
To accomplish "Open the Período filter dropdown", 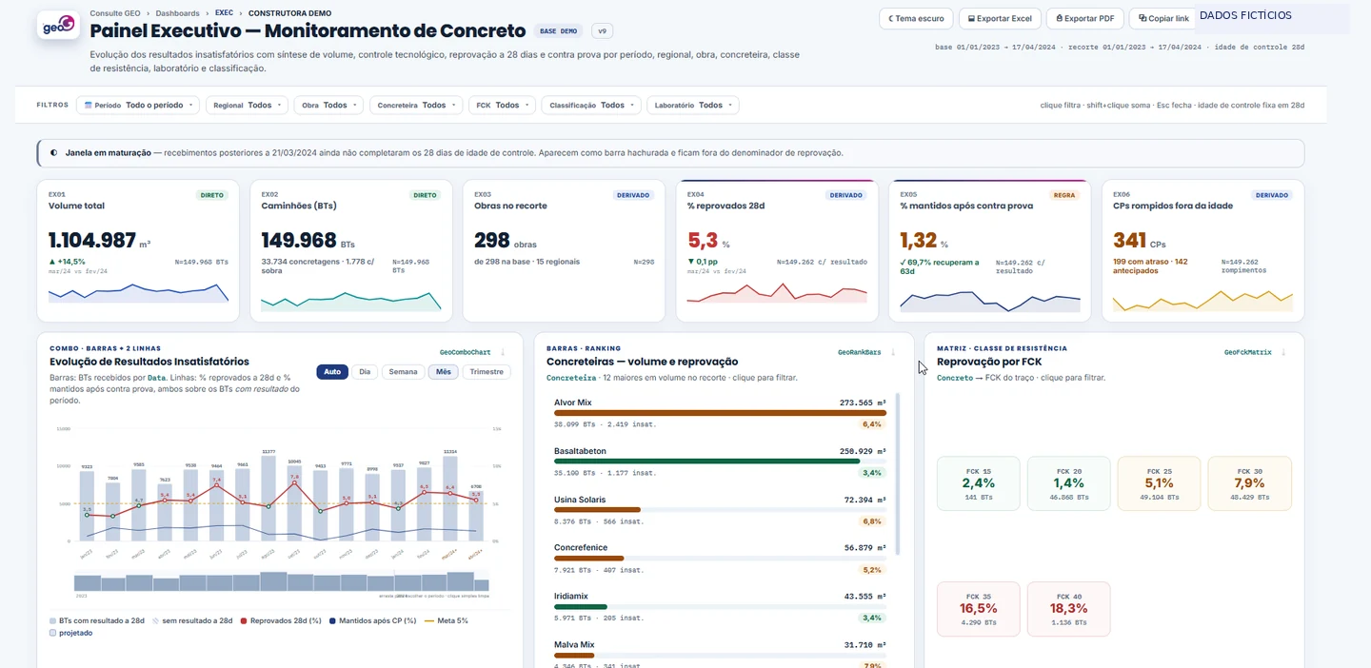I will pyautogui.click(x=137, y=106).
